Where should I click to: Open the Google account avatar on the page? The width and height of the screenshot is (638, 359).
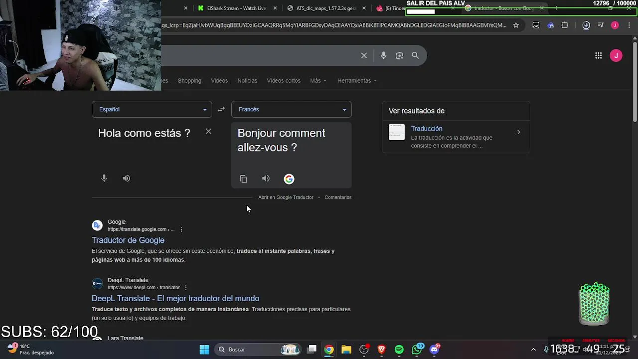616,55
